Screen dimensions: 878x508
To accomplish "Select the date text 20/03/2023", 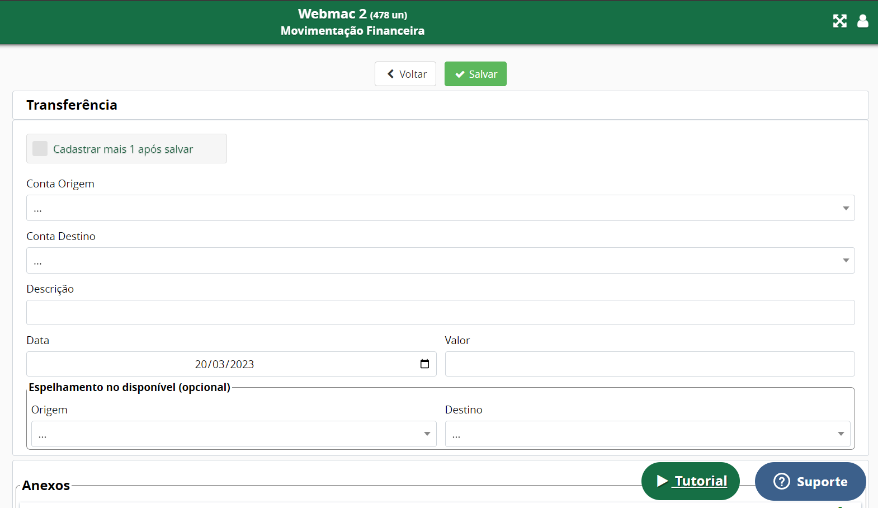I will (224, 364).
